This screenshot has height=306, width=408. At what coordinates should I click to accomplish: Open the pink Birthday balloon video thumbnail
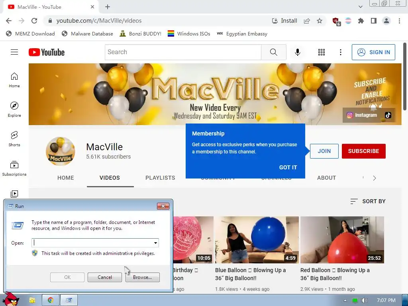click(193, 240)
